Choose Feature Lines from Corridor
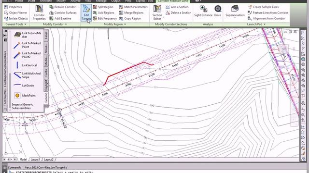Viewport: 309px width, 173px height. 268,12
